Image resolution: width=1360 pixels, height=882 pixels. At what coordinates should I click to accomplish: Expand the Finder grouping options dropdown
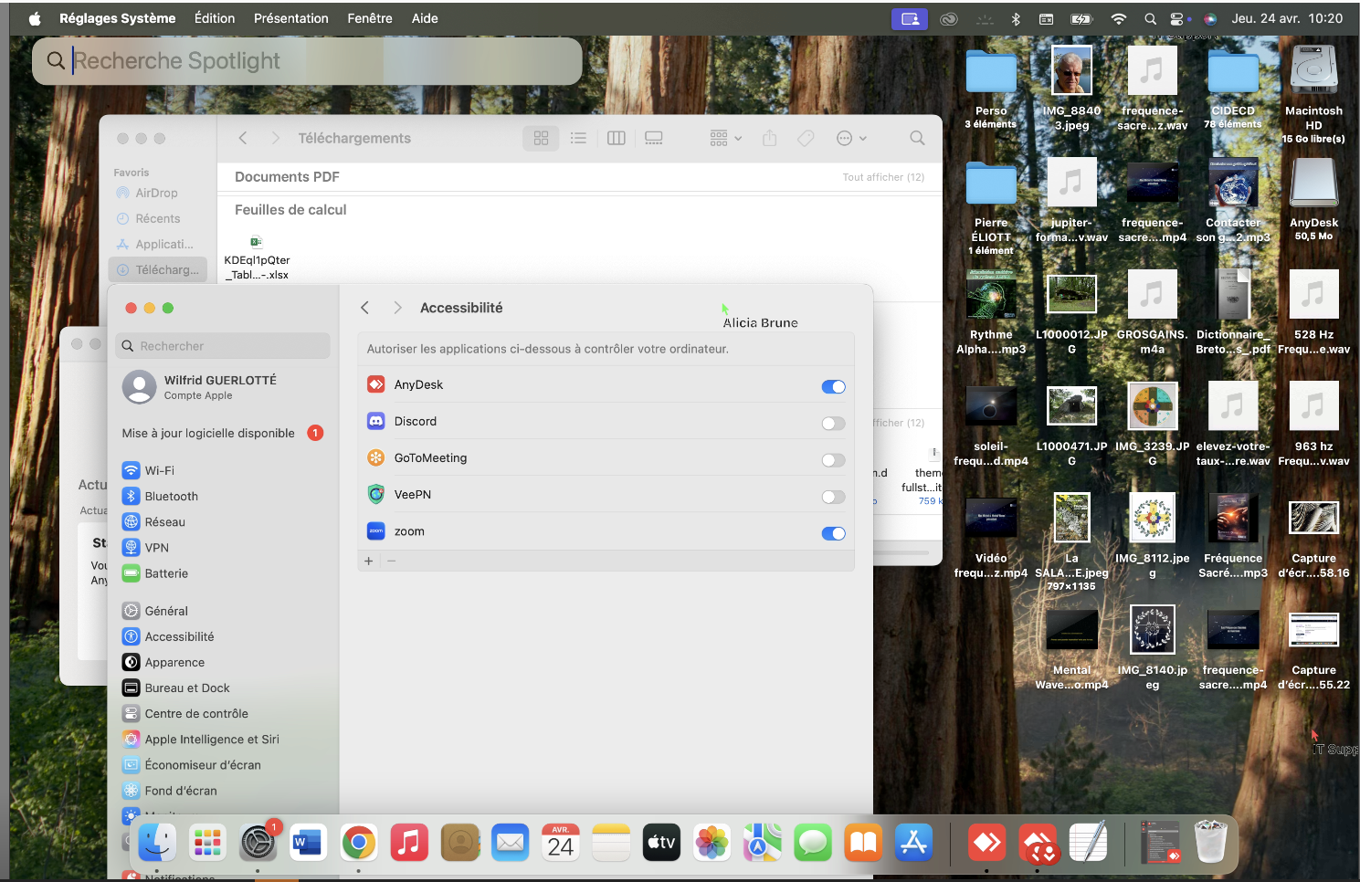coord(725,138)
